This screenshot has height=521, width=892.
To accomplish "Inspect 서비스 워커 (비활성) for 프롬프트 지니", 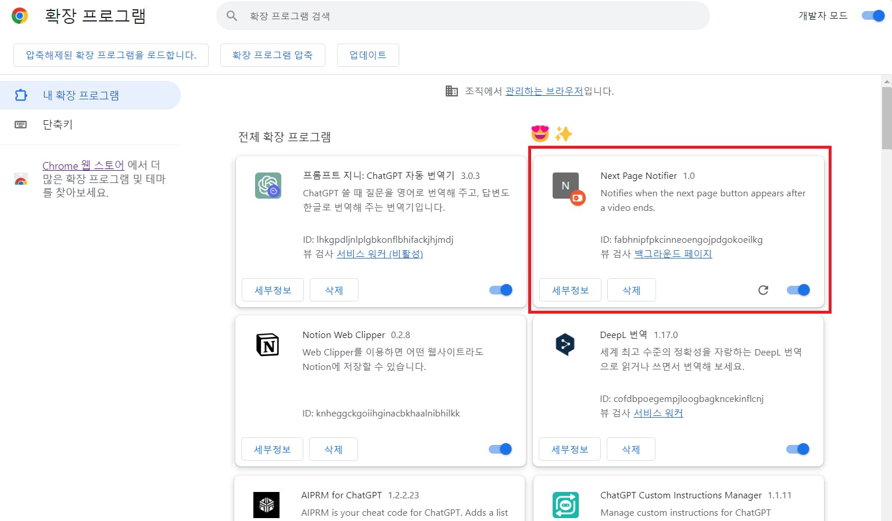I will (380, 254).
